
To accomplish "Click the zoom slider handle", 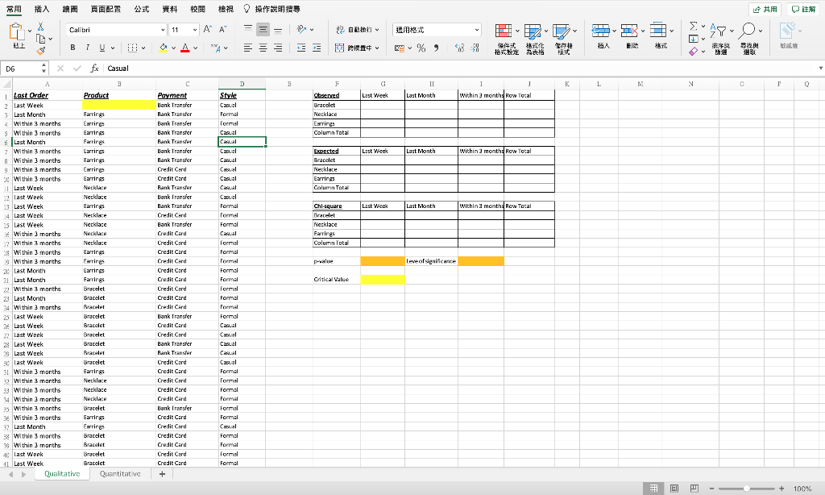I will [747, 489].
